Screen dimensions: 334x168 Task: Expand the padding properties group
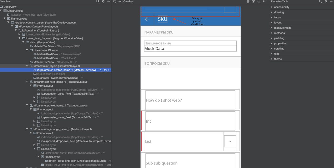point(272,38)
